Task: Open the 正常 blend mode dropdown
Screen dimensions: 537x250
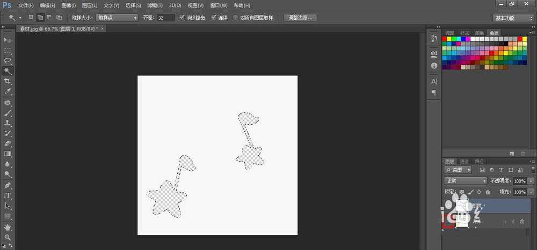Action: click(x=465, y=181)
